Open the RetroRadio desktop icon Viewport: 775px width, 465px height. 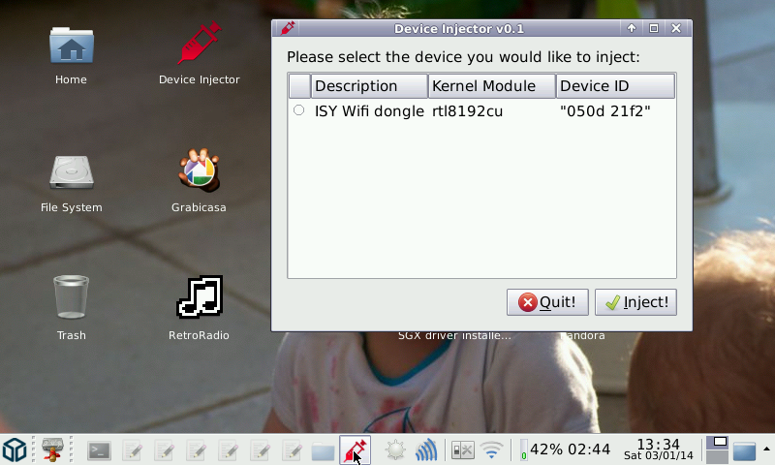[x=199, y=298]
